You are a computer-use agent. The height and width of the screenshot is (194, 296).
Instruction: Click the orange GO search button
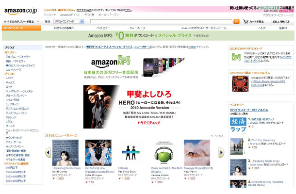(x=236, y=21)
